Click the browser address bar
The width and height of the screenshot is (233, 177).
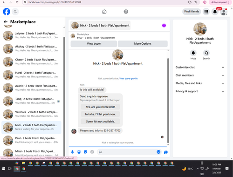point(106,2)
